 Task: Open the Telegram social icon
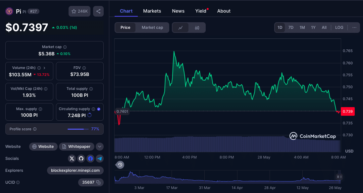pos(100,159)
